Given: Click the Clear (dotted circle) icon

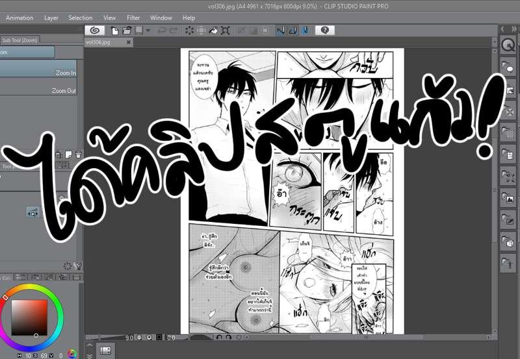Looking at the screenshot, I should coord(189,31).
